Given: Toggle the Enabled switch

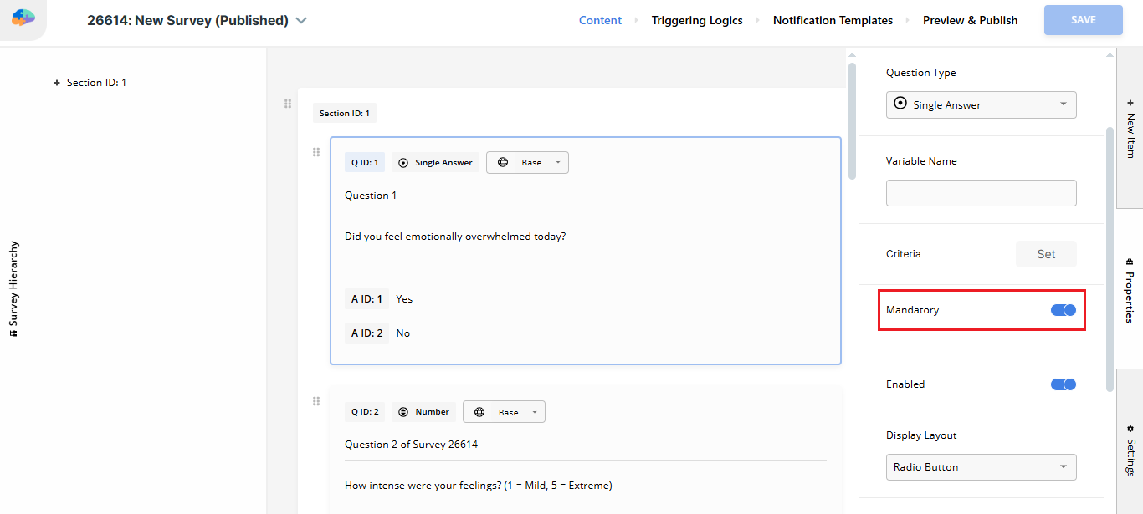Looking at the screenshot, I should pyautogui.click(x=1063, y=384).
